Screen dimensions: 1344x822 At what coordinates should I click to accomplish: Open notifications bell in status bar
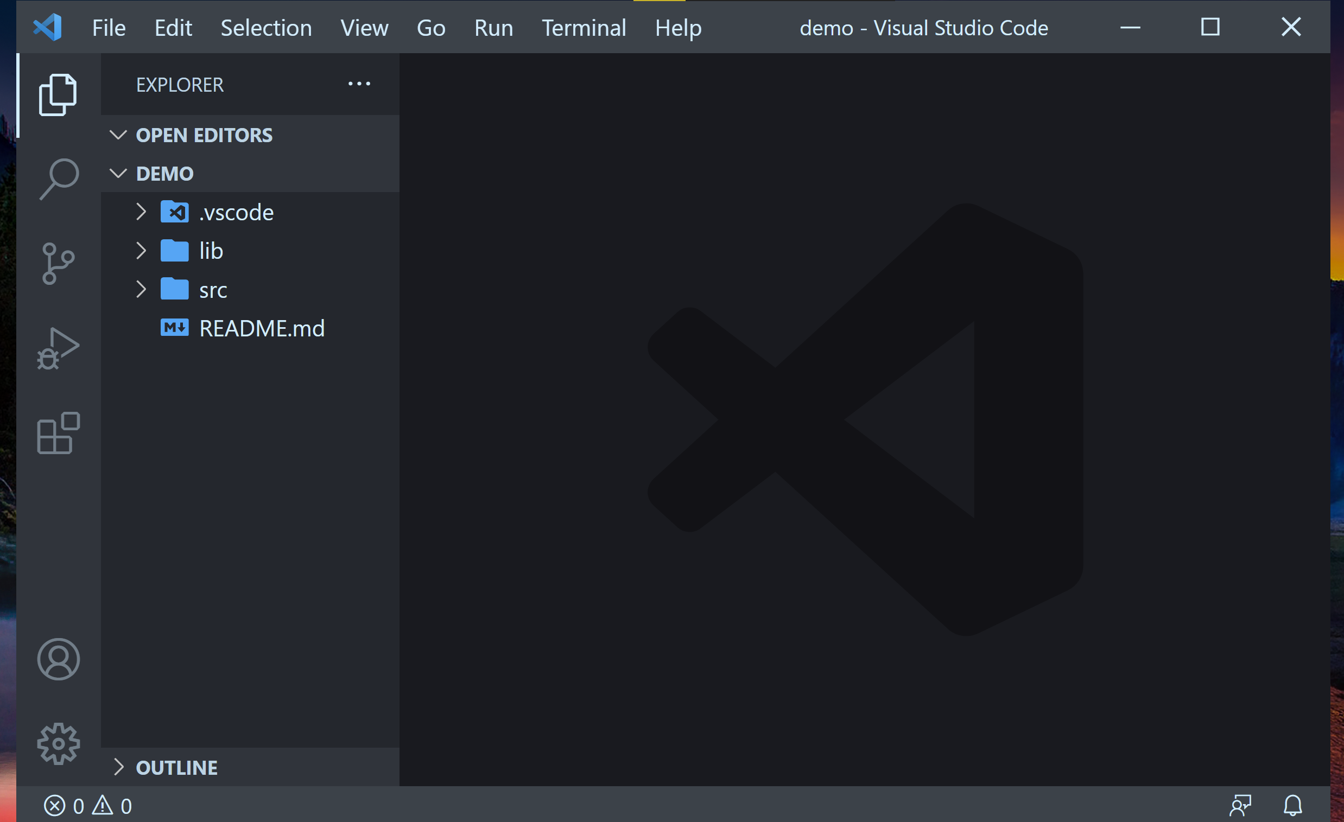click(1293, 805)
